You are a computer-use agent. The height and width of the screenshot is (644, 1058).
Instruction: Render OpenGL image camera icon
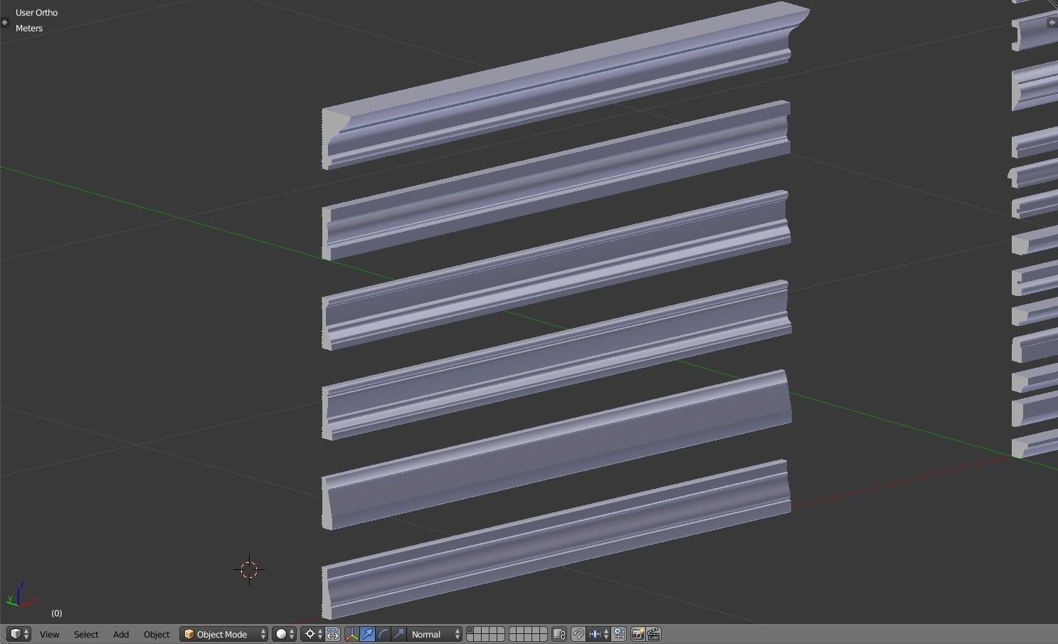(638, 634)
